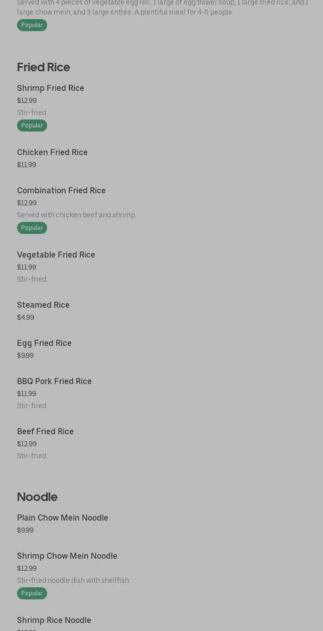This screenshot has height=631, width=323.
Task: Select the Shrimp Rice Noodle item
Action: click(x=54, y=620)
